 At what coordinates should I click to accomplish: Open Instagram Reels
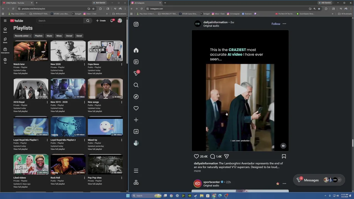[136, 62]
